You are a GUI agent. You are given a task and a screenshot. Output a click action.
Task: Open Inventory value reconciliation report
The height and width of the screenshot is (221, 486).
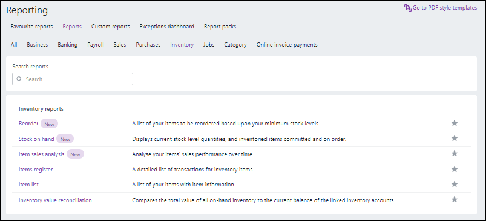click(x=55, y=200)
